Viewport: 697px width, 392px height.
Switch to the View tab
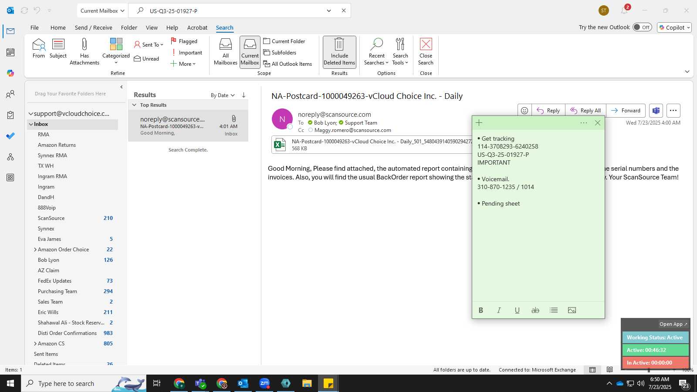pos(152,27)
